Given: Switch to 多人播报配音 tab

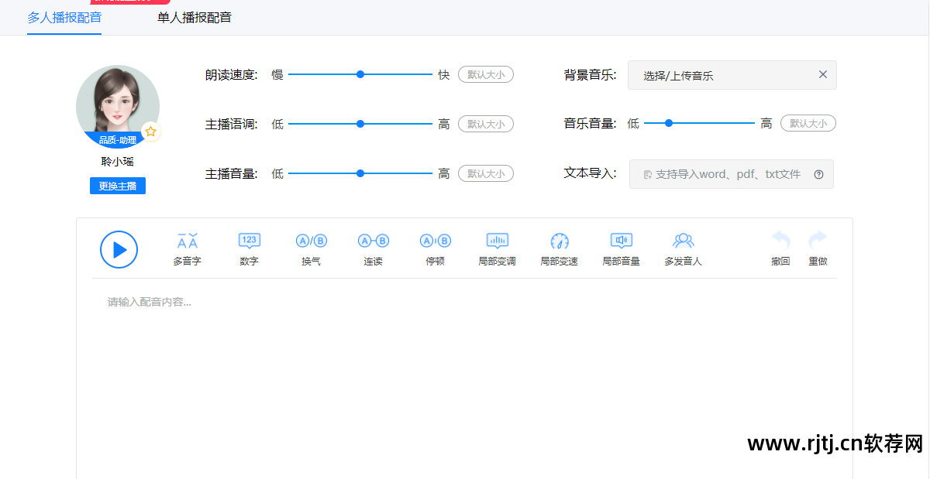Looking at the screenshot, I should point(64,17).
